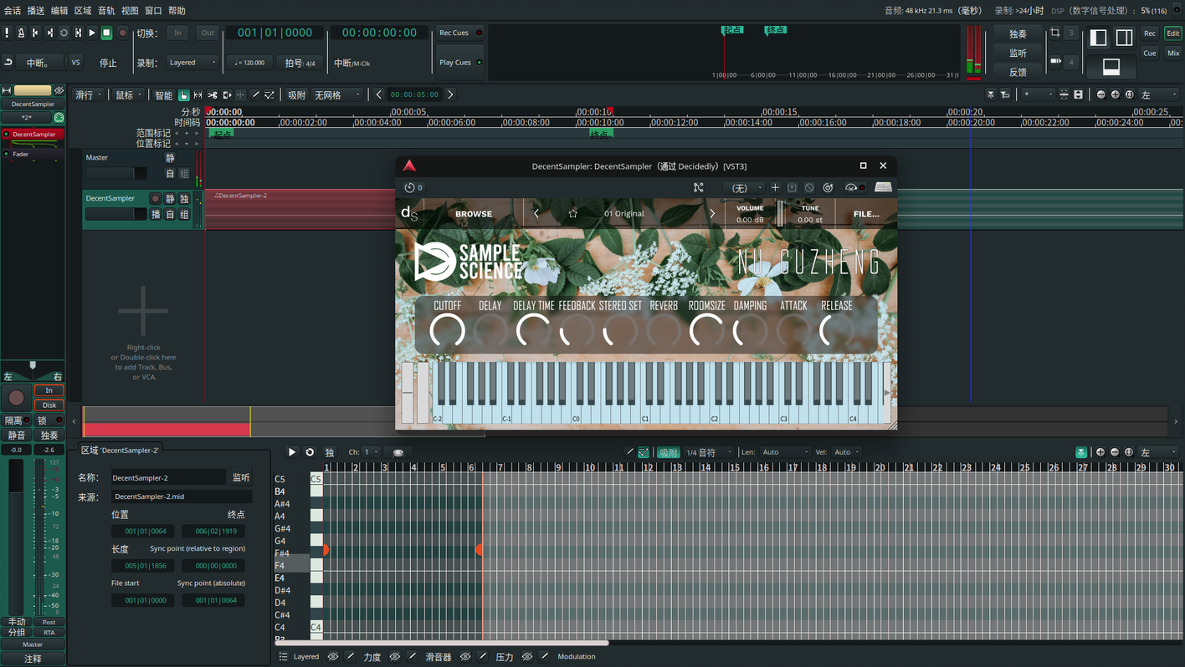Image resolution: width=1185 pixels, height=667 pixels.
Task: Open the plugin preset (无) dropdown
Action: coord(744,188)
